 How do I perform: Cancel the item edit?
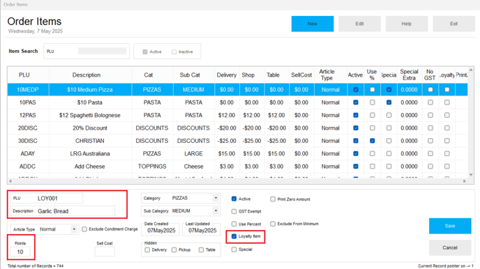[450, 247]
